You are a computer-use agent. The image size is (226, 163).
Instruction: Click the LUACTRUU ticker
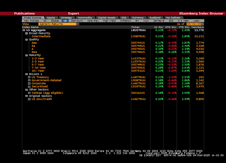coord(138,83)
